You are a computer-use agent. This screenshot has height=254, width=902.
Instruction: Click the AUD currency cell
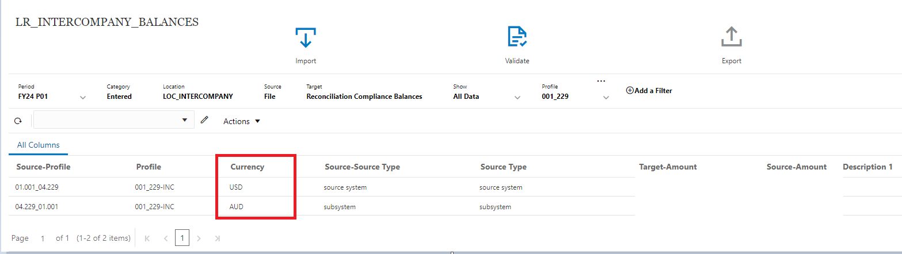click(x=237, y=207)
